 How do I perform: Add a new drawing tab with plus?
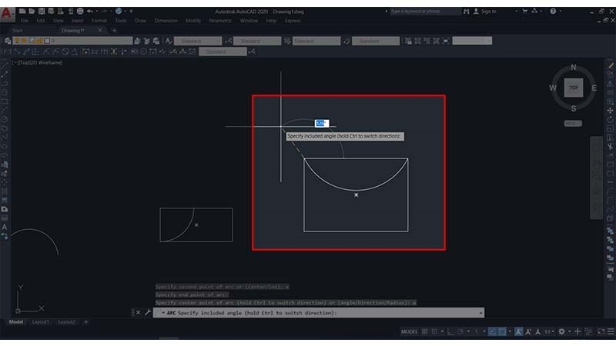[x=114, y=30]
